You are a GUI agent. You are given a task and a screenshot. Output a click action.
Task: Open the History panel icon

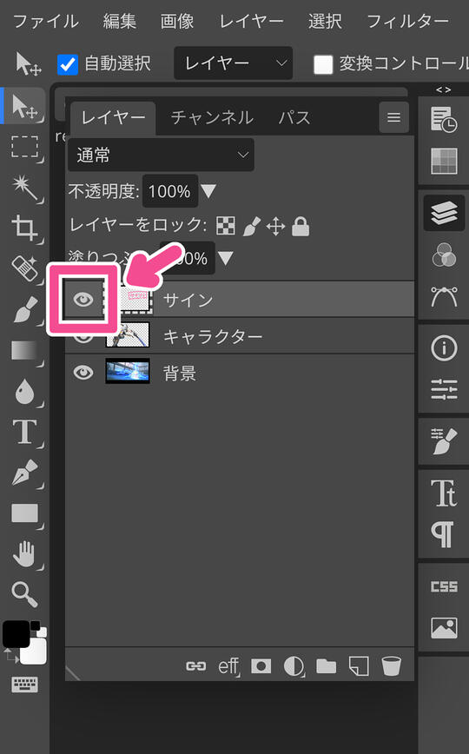point(444,120)
